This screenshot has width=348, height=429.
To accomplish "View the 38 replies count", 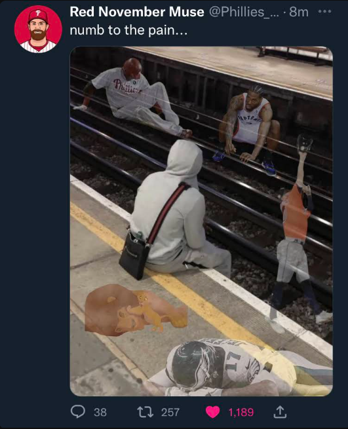I will click(100, 412).
